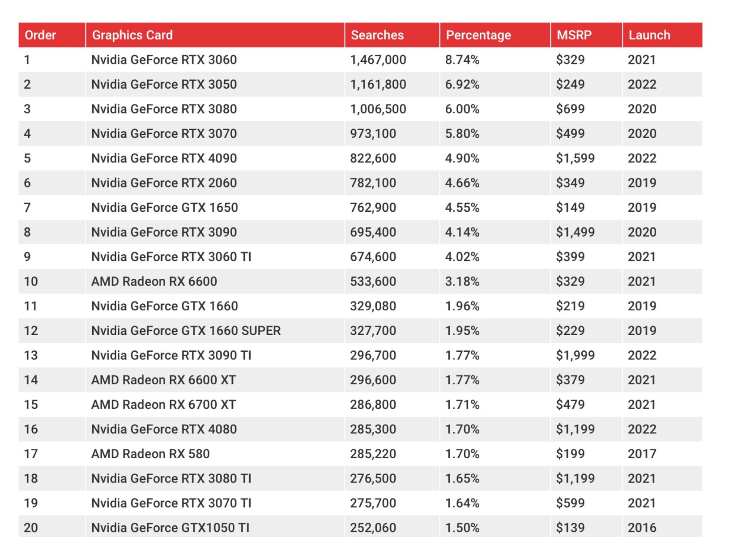Click the searches value 533,600
Viewport: 729px width, 537px height.
pos(373,281)
